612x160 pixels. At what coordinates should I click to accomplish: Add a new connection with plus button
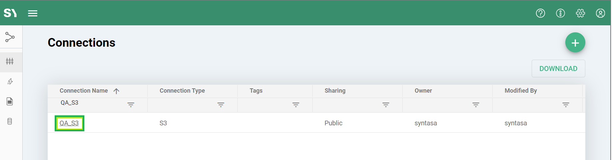coord(575,43)
